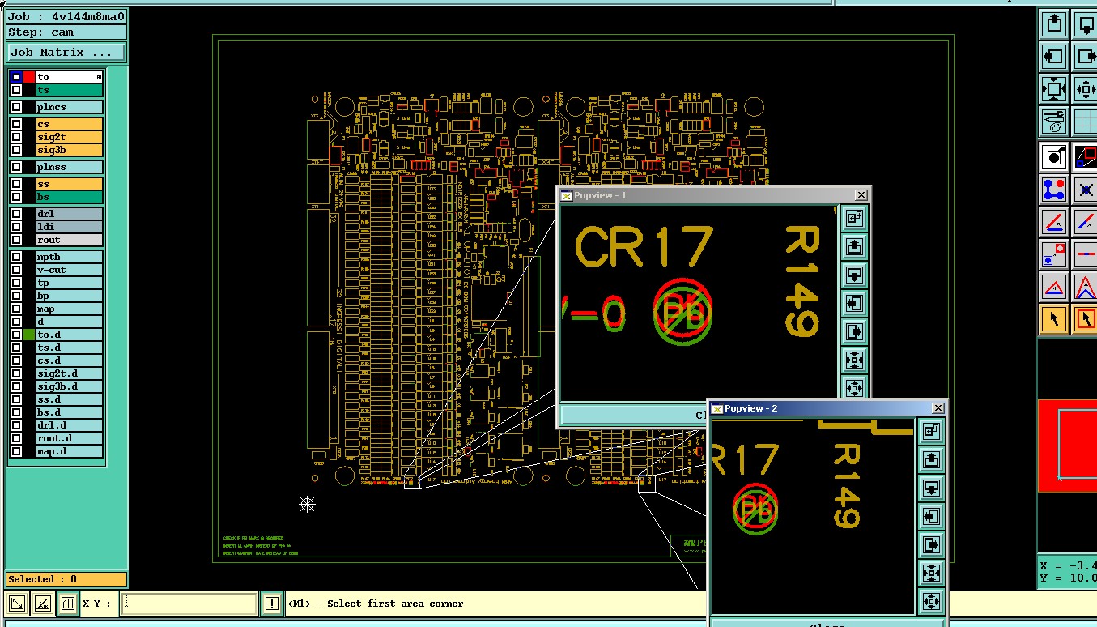
Task: Select the red-blue diagonal segment tool
Action: (x=1085, y=221)
